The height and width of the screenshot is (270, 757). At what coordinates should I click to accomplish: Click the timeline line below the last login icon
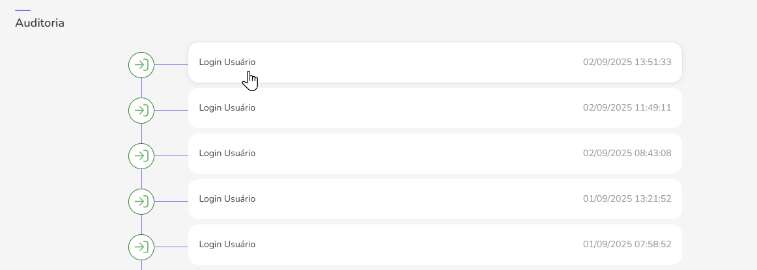tap(141, 265)
